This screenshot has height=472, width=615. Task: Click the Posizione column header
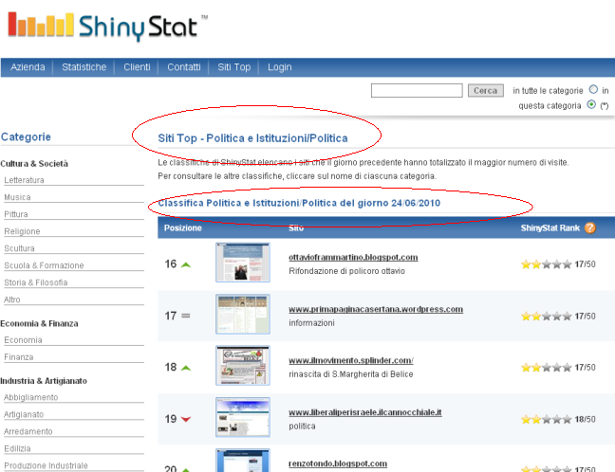point(183,228)
